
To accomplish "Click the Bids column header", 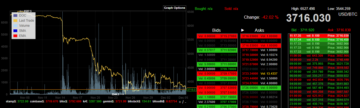I will click(x=216, y=30).
